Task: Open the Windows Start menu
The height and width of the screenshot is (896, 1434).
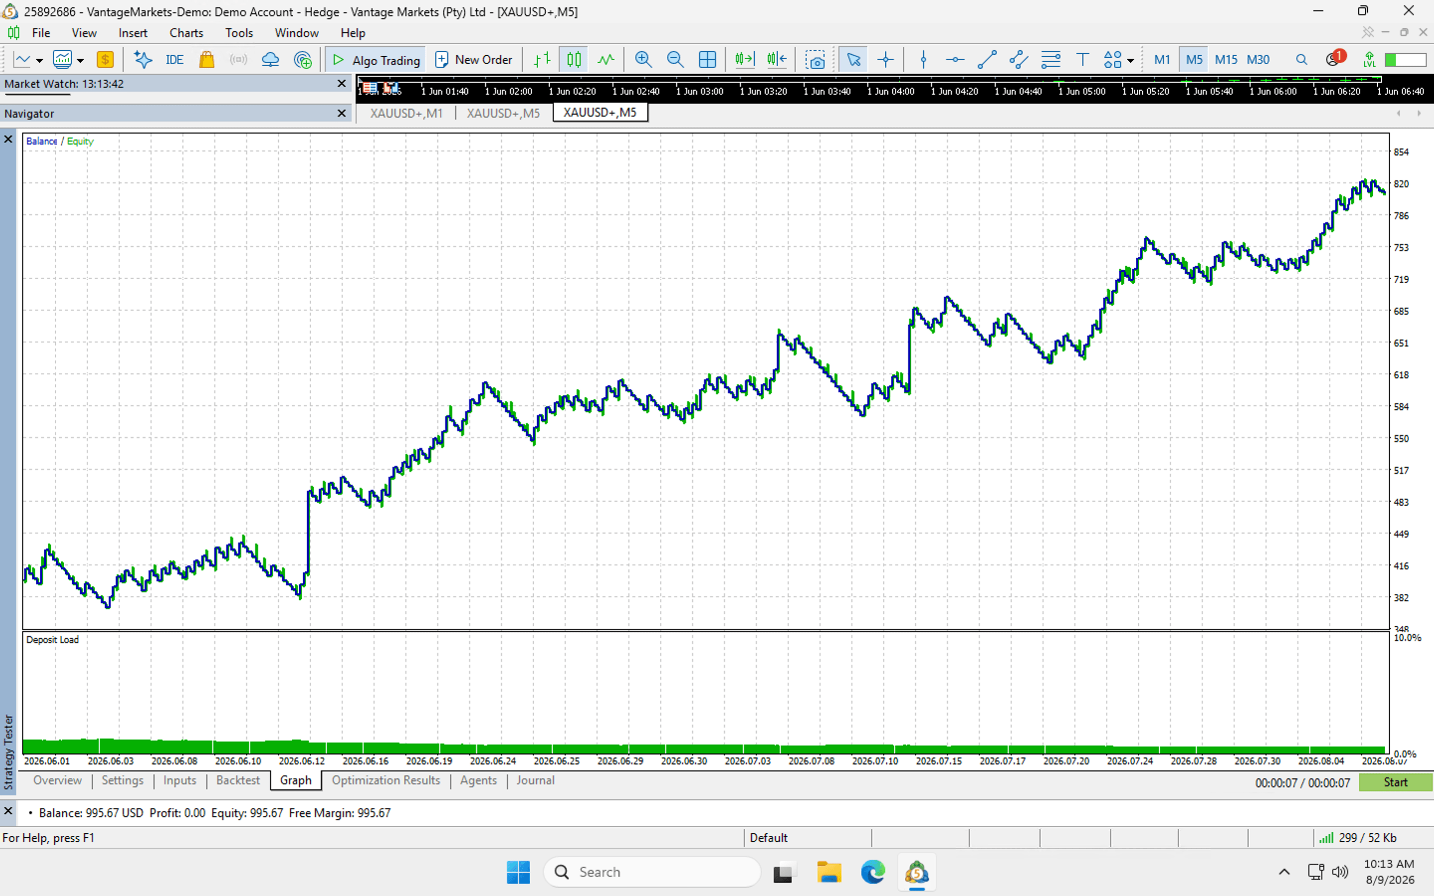Action: [x=518, y=872]
